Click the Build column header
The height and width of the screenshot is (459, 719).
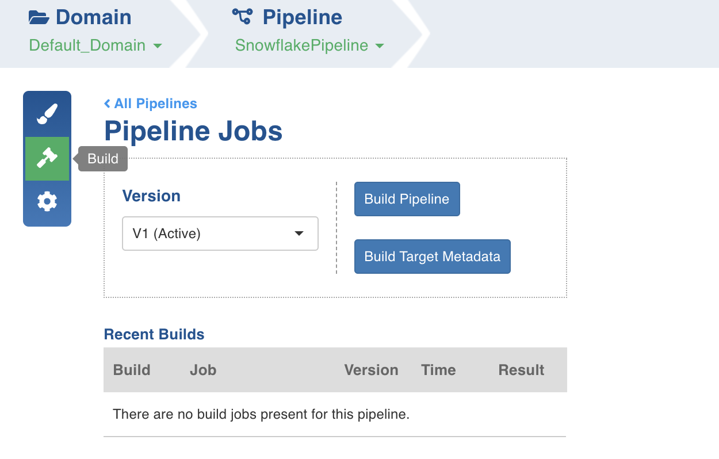click(x=132, y=370)
